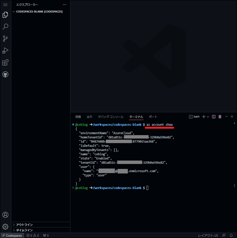Open the Run and Debug view
Screen dimensions: 237x238
5,50
